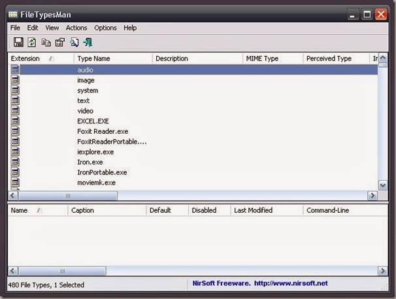Click the icon beside the text row

15,100
